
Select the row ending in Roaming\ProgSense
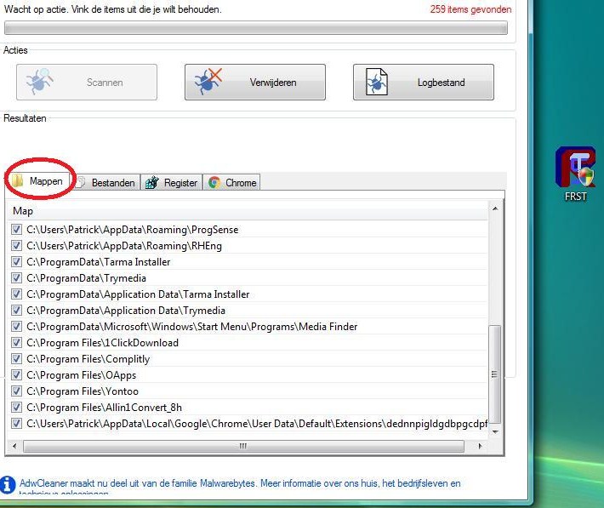click(x=248, y=230)
